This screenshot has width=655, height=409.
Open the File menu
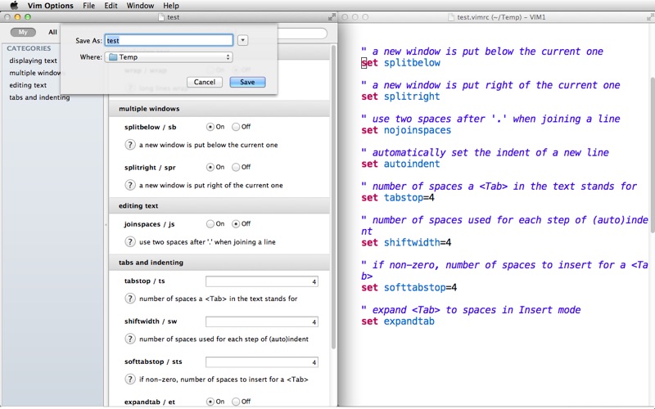[88, 6]
